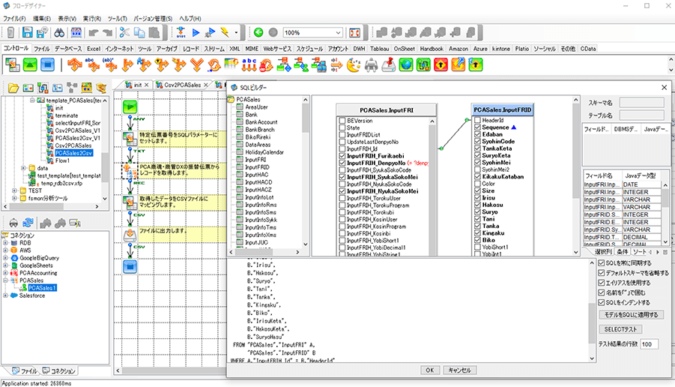Click the scissors cut icon
This screenshot has width=675, height=387.
point(124,33)
